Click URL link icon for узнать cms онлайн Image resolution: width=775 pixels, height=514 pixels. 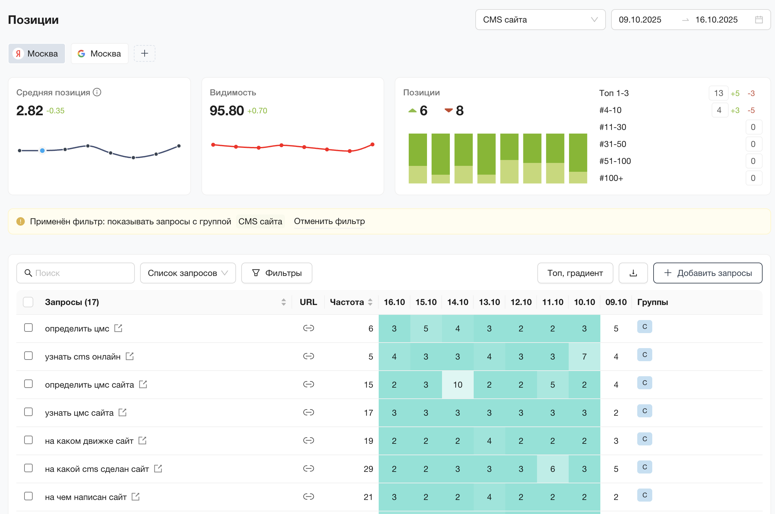(x=308, y=356)
